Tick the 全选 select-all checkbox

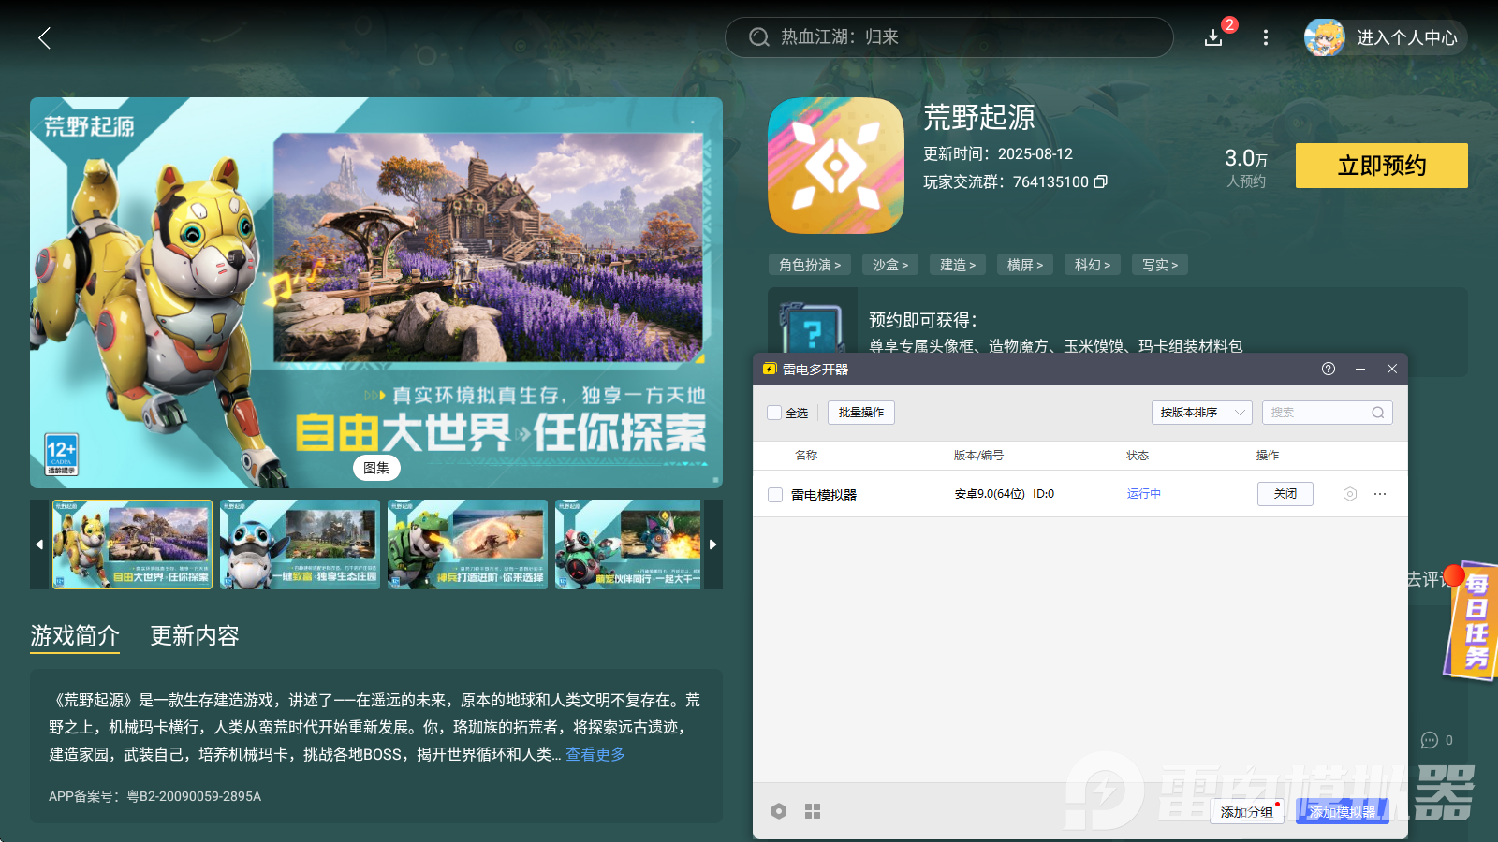[x=774, y=413]
